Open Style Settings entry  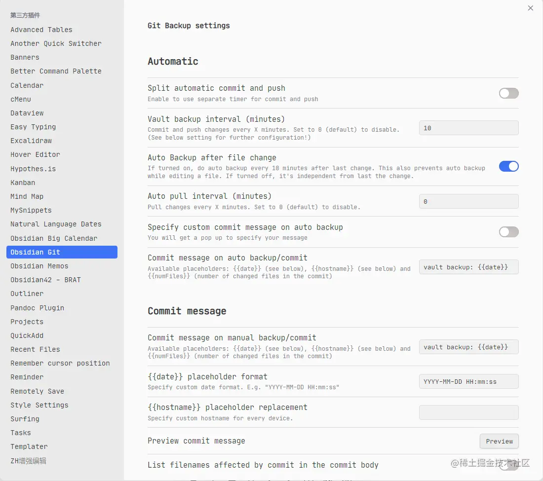click(62, 405)
